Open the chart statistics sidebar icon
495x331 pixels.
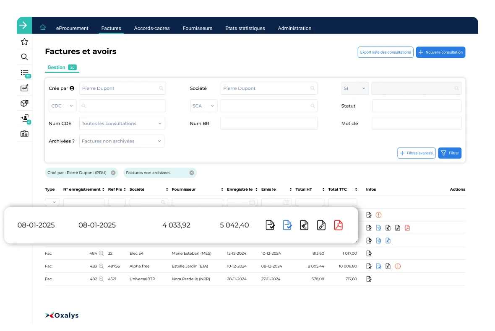(24, 88)
